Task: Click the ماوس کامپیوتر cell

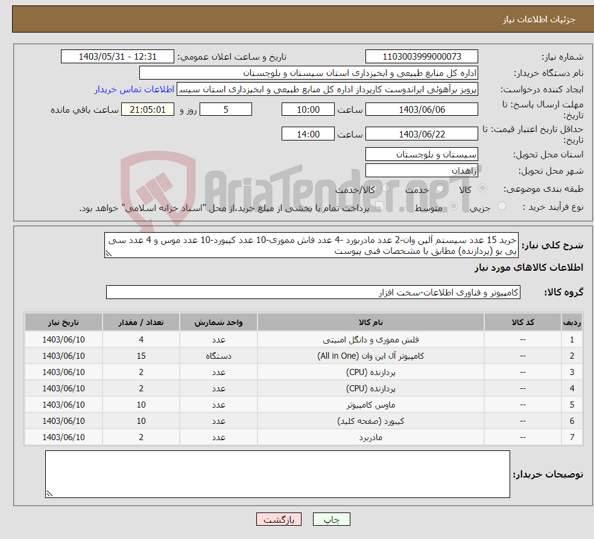Action: (371, 405)
